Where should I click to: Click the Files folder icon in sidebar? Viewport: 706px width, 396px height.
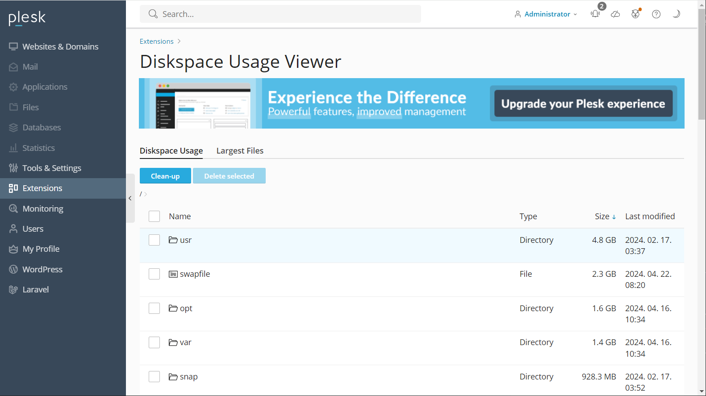coord(13,107)
